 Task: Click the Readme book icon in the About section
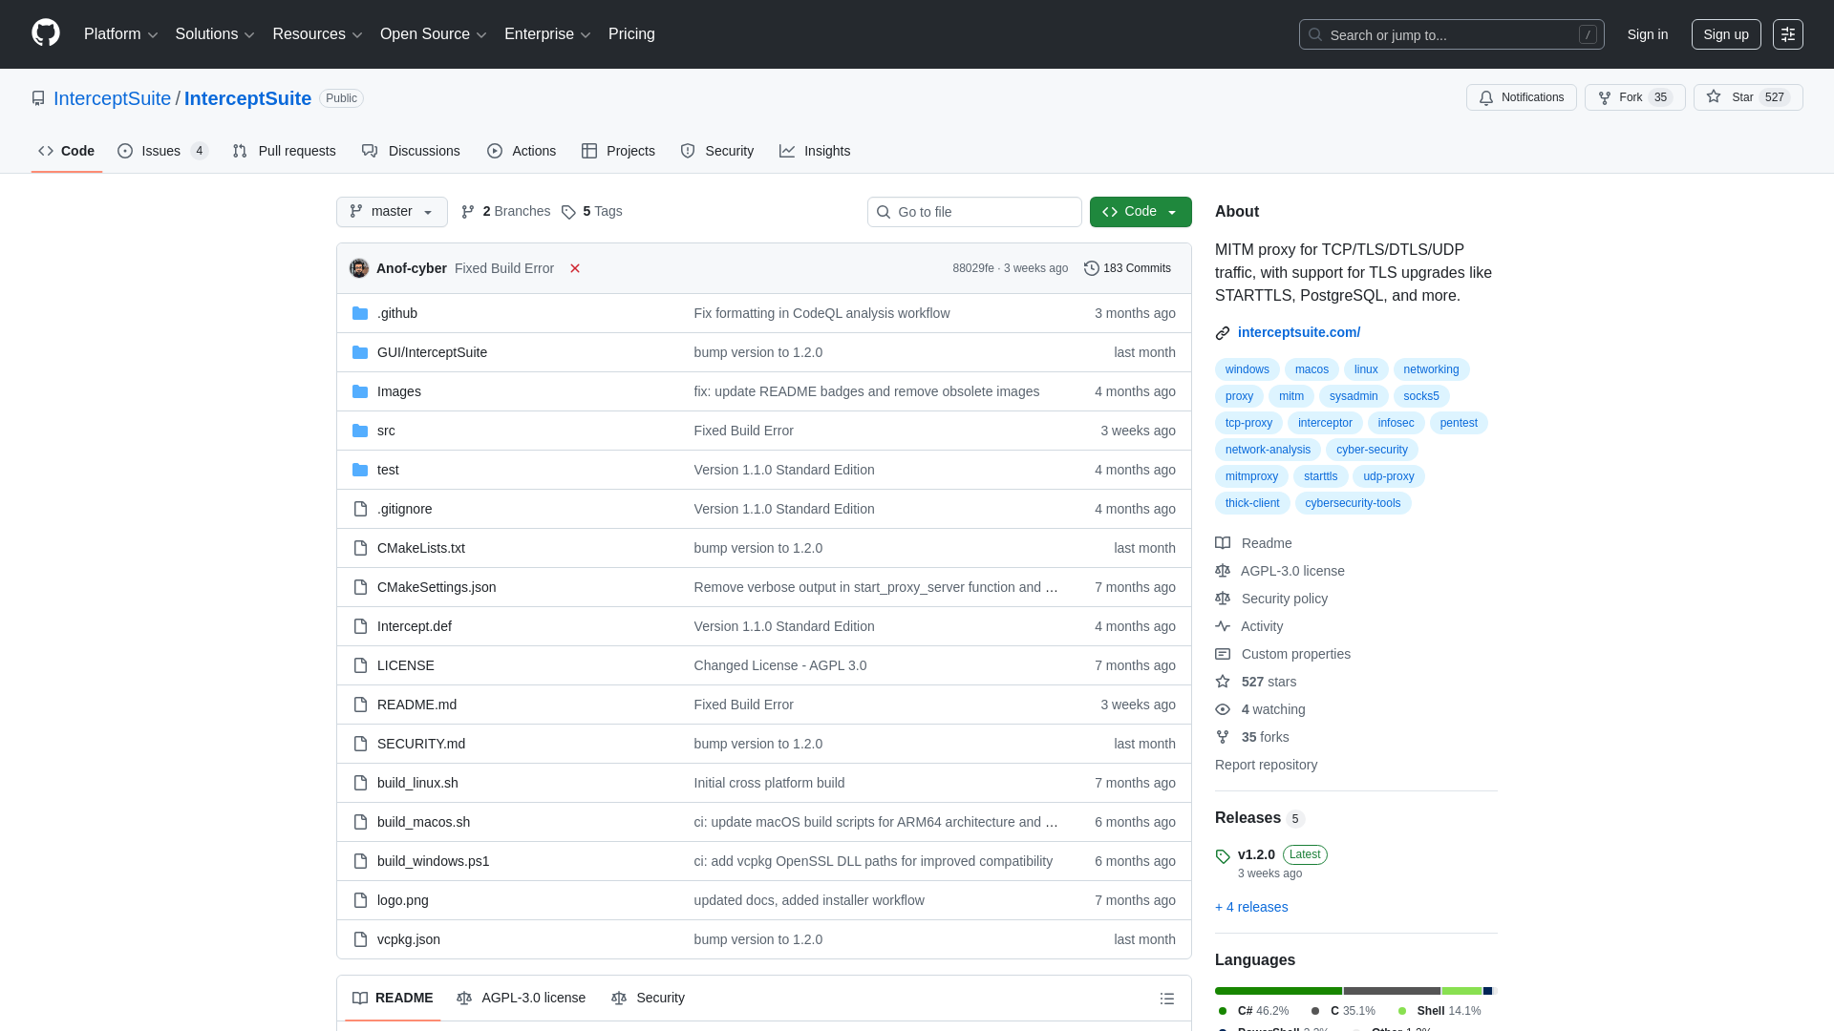coord(1224,543)
